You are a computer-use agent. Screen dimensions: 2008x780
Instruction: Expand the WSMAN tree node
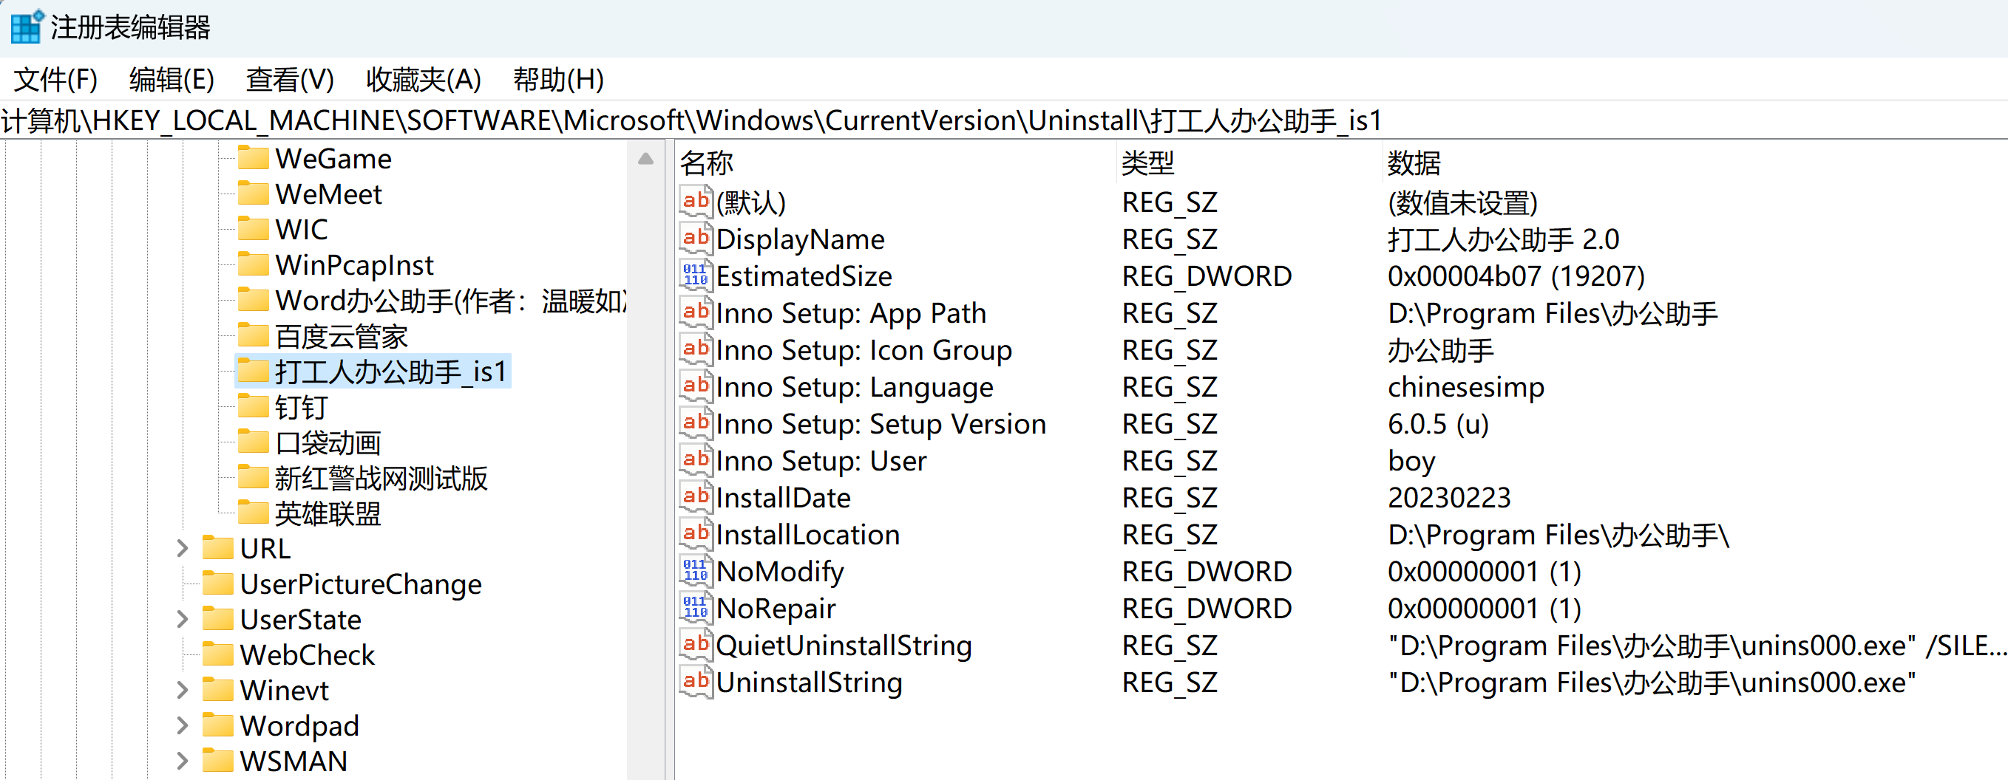pyautogui.click(x=182, y=761)
